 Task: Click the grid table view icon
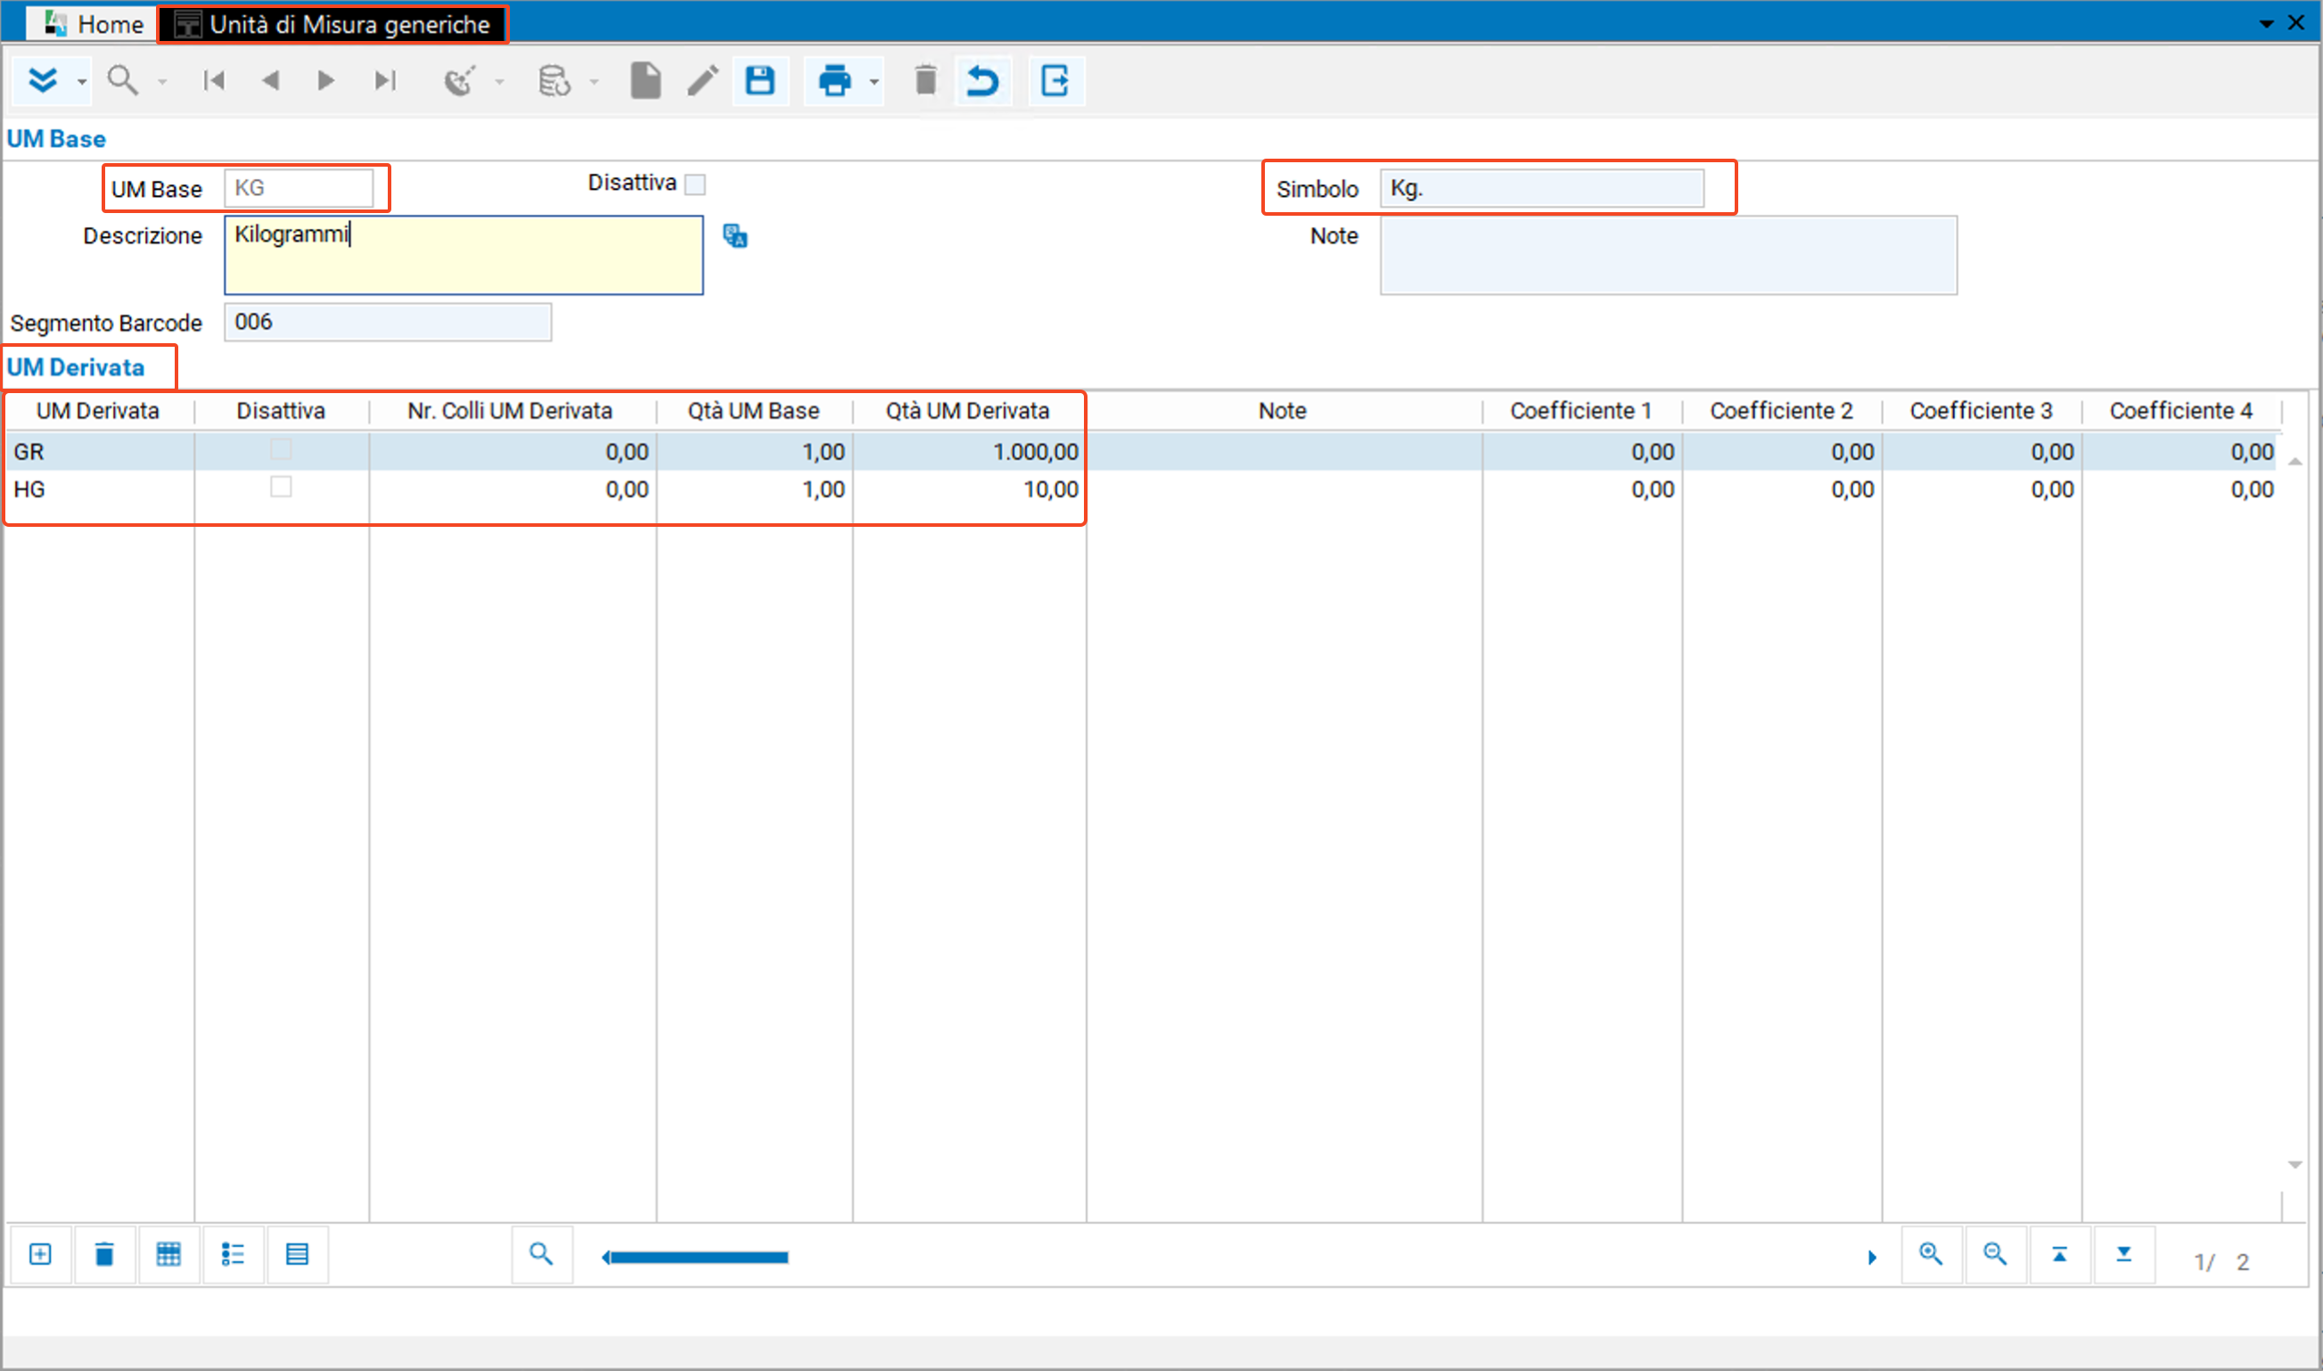(x=168, y=1253)
